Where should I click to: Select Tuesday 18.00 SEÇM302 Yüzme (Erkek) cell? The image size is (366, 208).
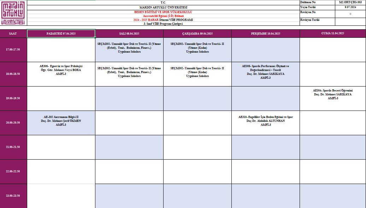click(129, 74)
